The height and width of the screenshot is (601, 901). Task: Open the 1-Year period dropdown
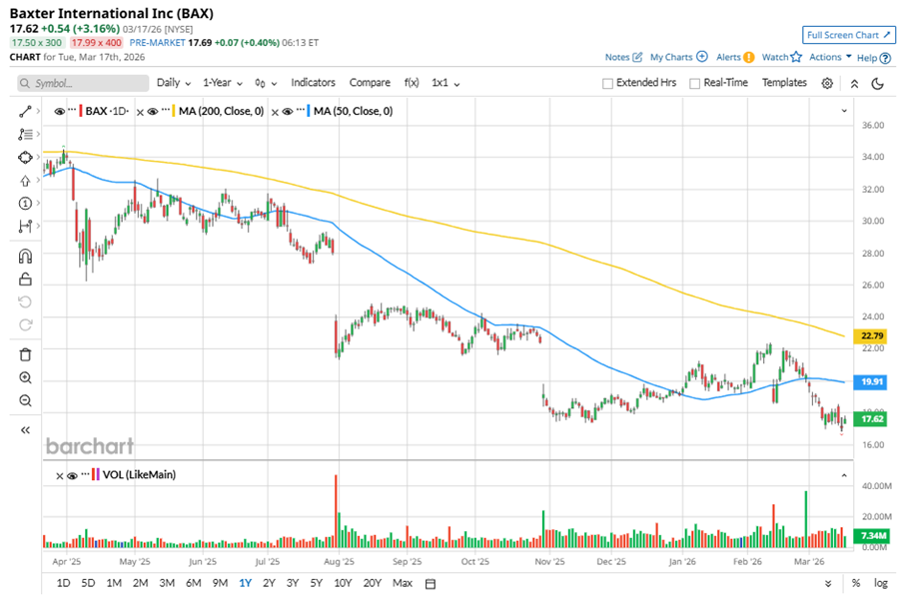(223, 83)
